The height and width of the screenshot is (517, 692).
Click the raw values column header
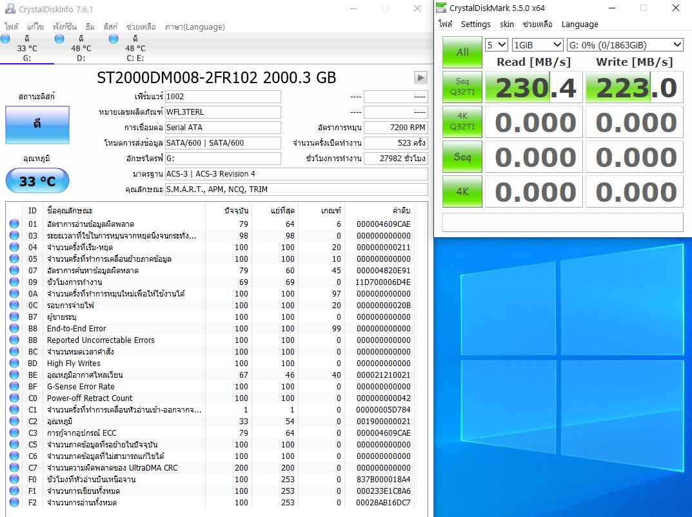[402, 210]
